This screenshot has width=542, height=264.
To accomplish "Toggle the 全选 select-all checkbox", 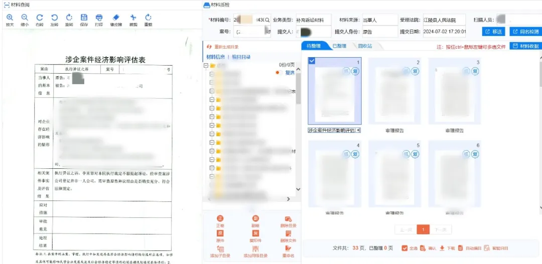I will point(405,248).
